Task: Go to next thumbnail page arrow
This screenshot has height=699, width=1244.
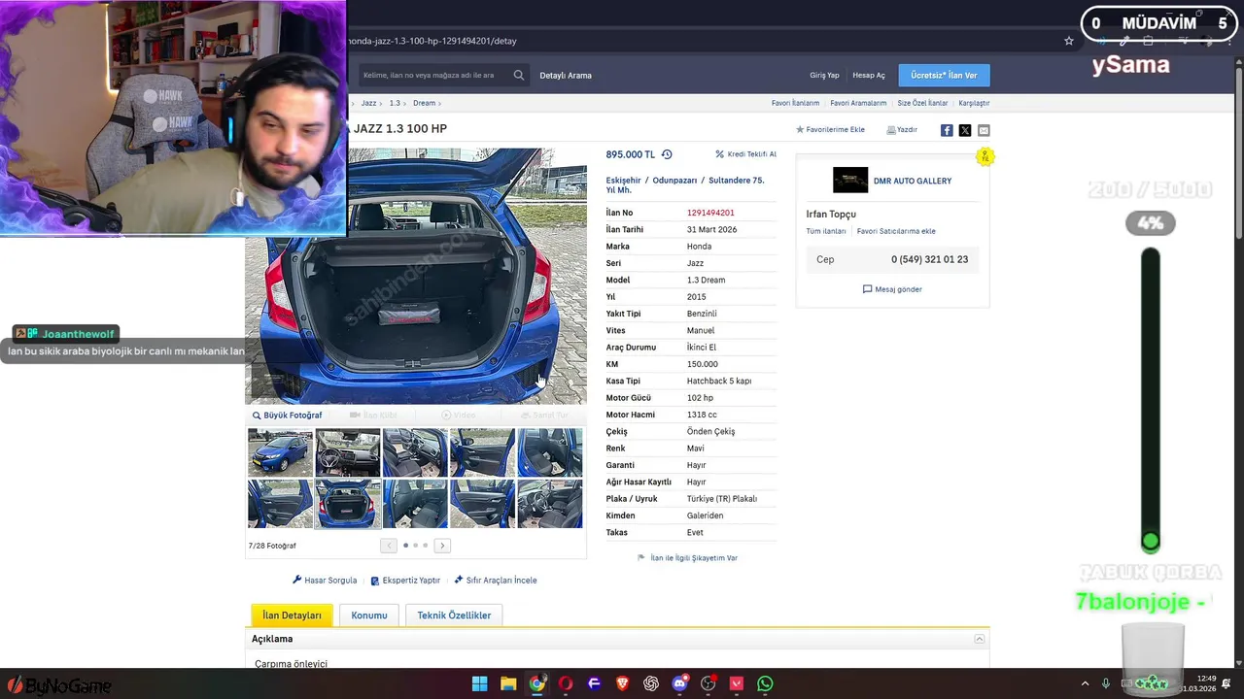Action: pos(442,546)
